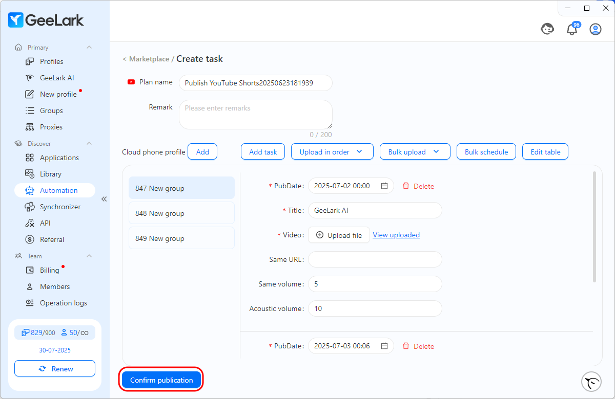Click the floating GeeLark bird icon
Image resolution: width=615 pixels, height=399 pixels.
(591, 382)
